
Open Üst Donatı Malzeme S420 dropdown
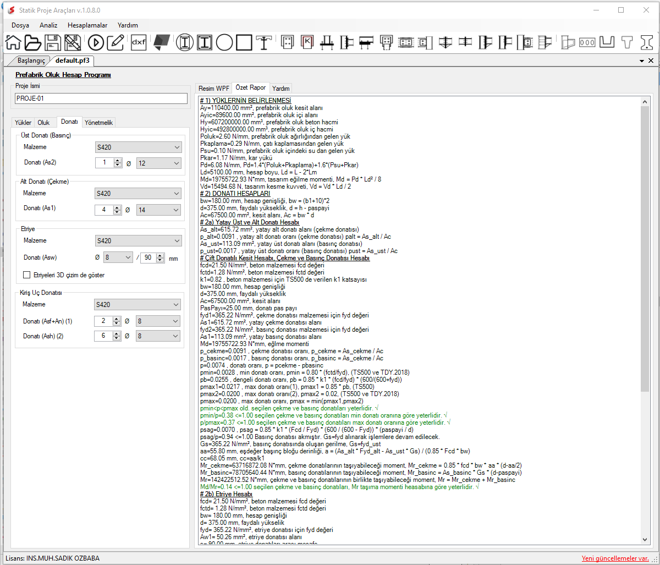tap(137, 147)
